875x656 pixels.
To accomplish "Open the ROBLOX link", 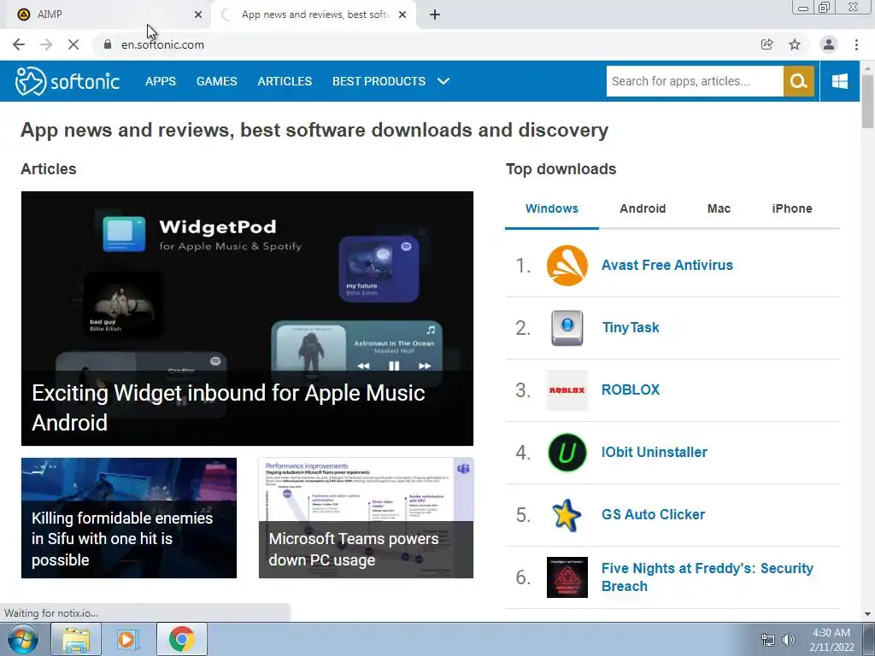I will pyautogui.click(x=631, y=389).
